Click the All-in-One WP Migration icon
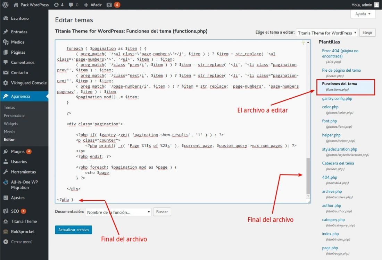This screenshot has height=260, width=382. pyautogui.click(x=6, y=182)
